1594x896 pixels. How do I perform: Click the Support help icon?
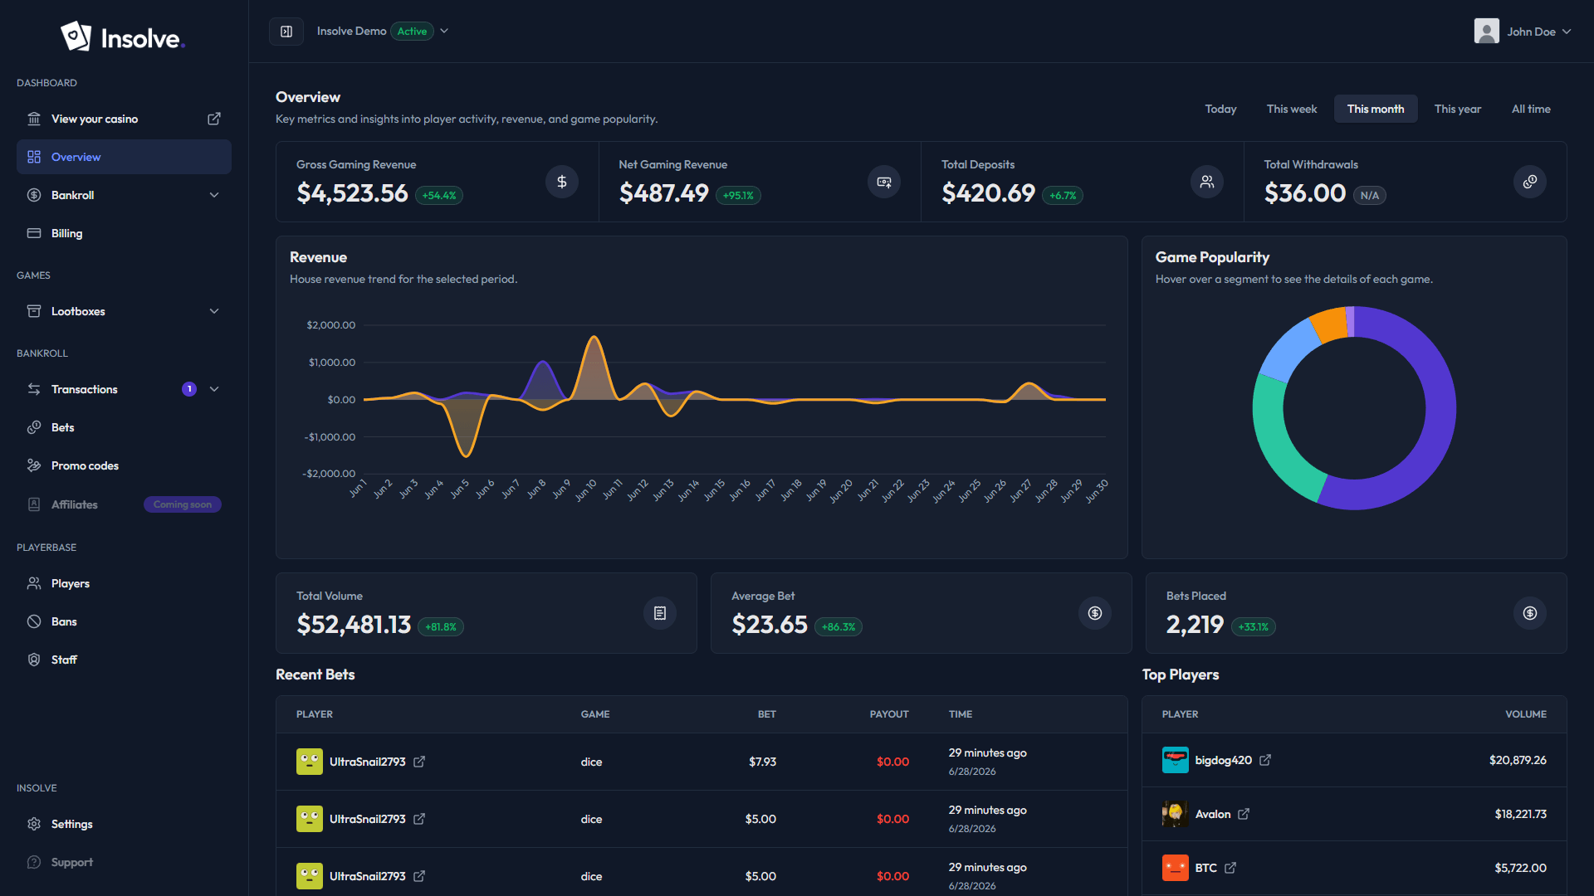coord(34,862)
